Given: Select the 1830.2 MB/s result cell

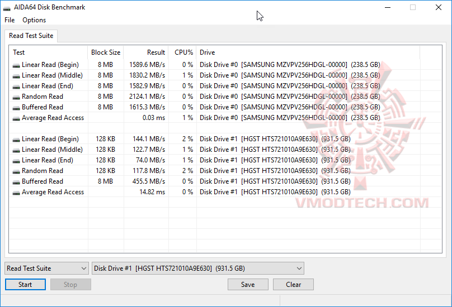Looking at the screenshot, I should [x=147, y=75].
